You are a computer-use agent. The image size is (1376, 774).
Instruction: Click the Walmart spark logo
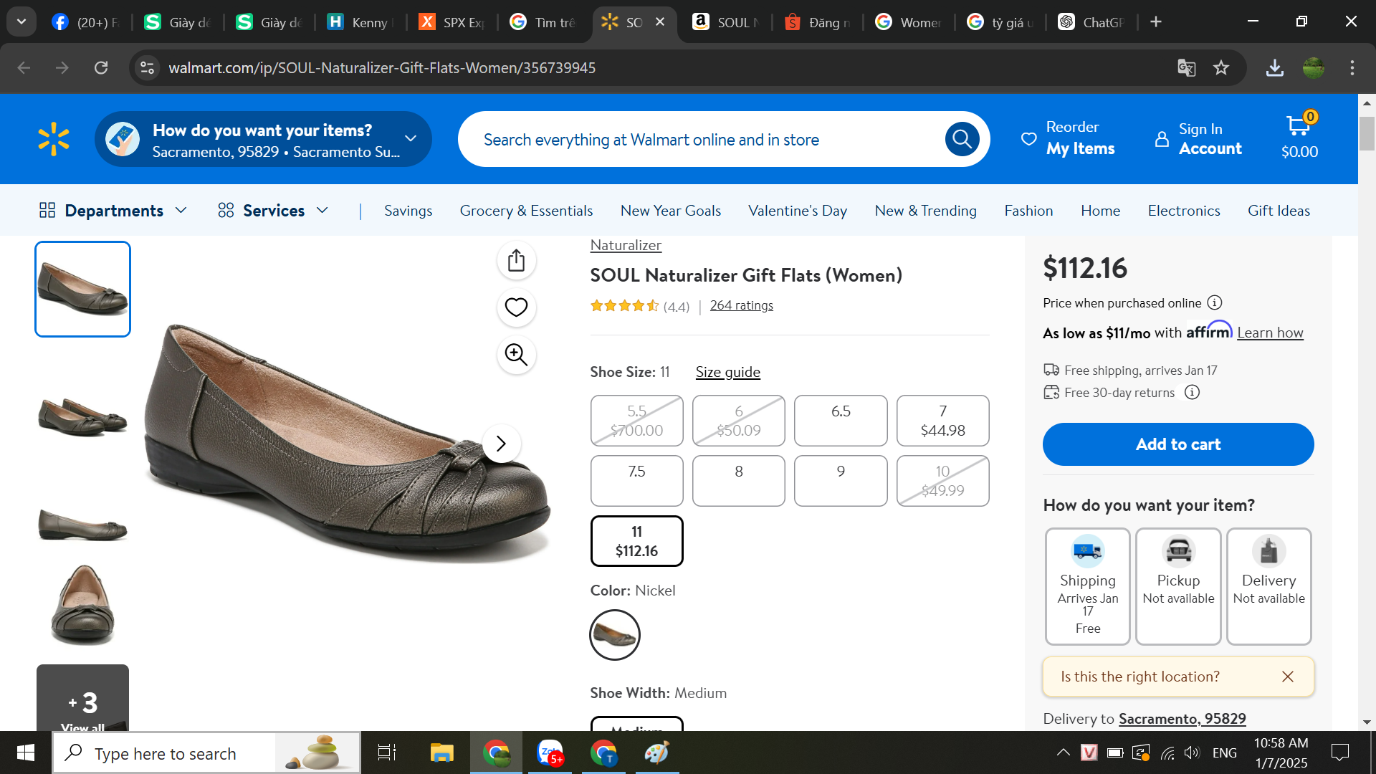pos(54,139)
